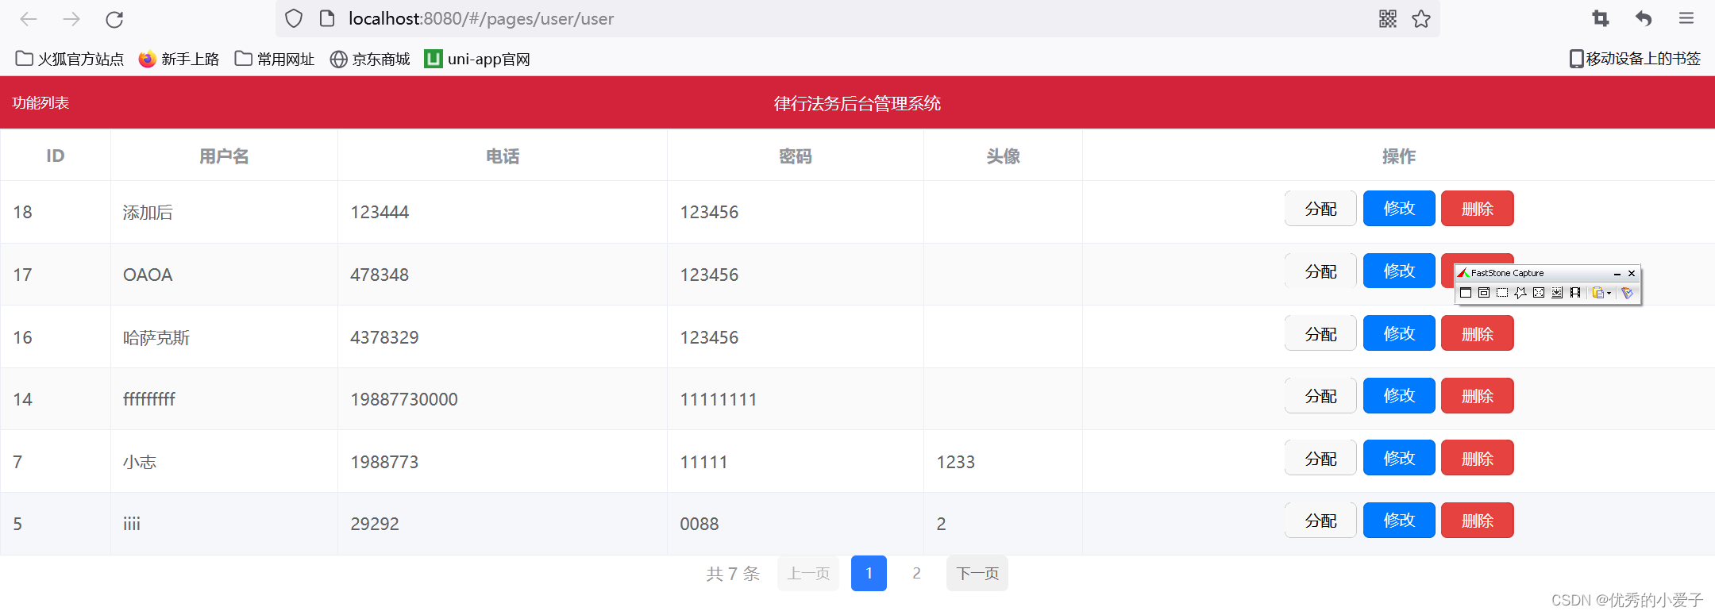Reload the current page
This screenshot has height=615, width=1715.
pos(114,19)
